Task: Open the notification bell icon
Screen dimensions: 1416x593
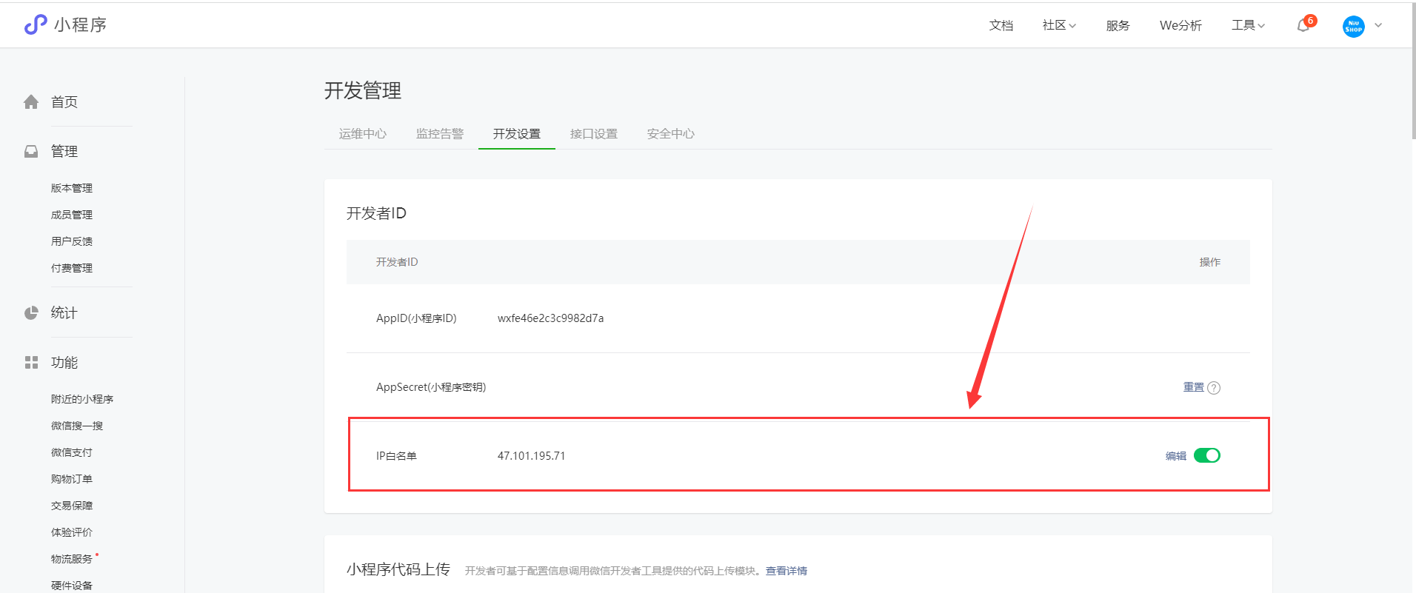Action: click(x=1303, y=26)
